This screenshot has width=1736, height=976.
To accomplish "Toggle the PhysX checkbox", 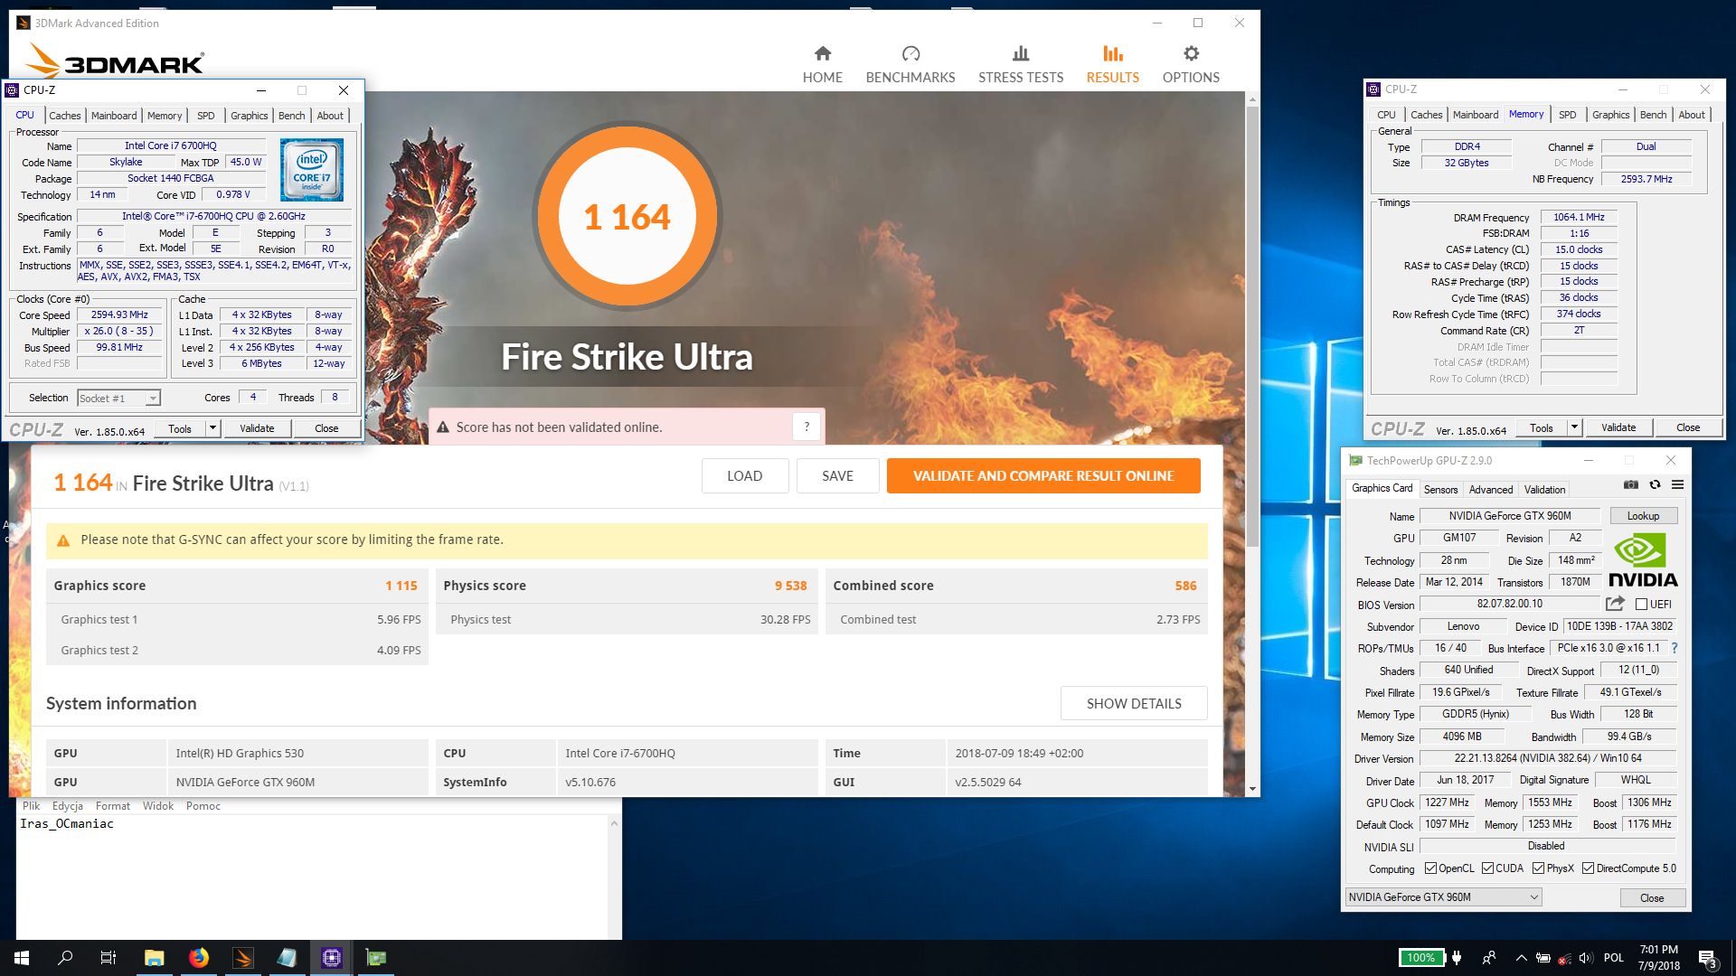I will click(x=1538, y=868).
